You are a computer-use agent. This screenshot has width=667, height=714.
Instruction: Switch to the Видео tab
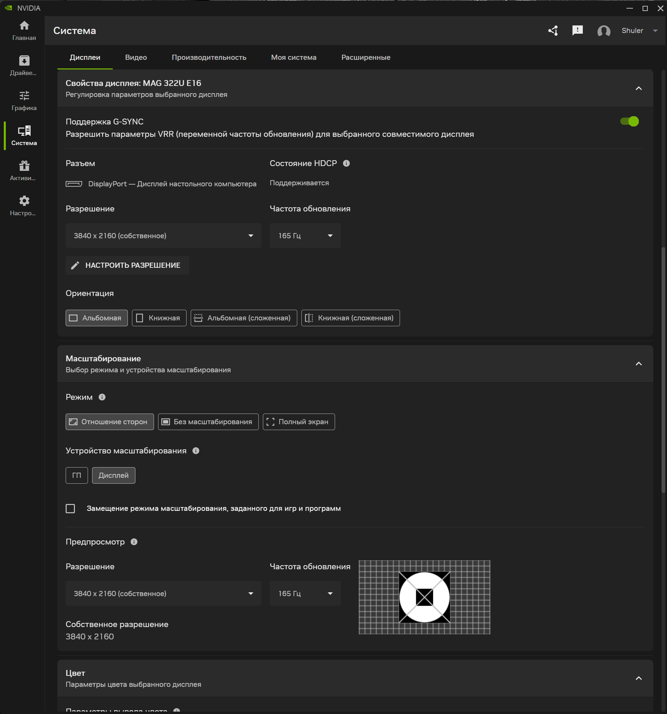click(136, 57)
